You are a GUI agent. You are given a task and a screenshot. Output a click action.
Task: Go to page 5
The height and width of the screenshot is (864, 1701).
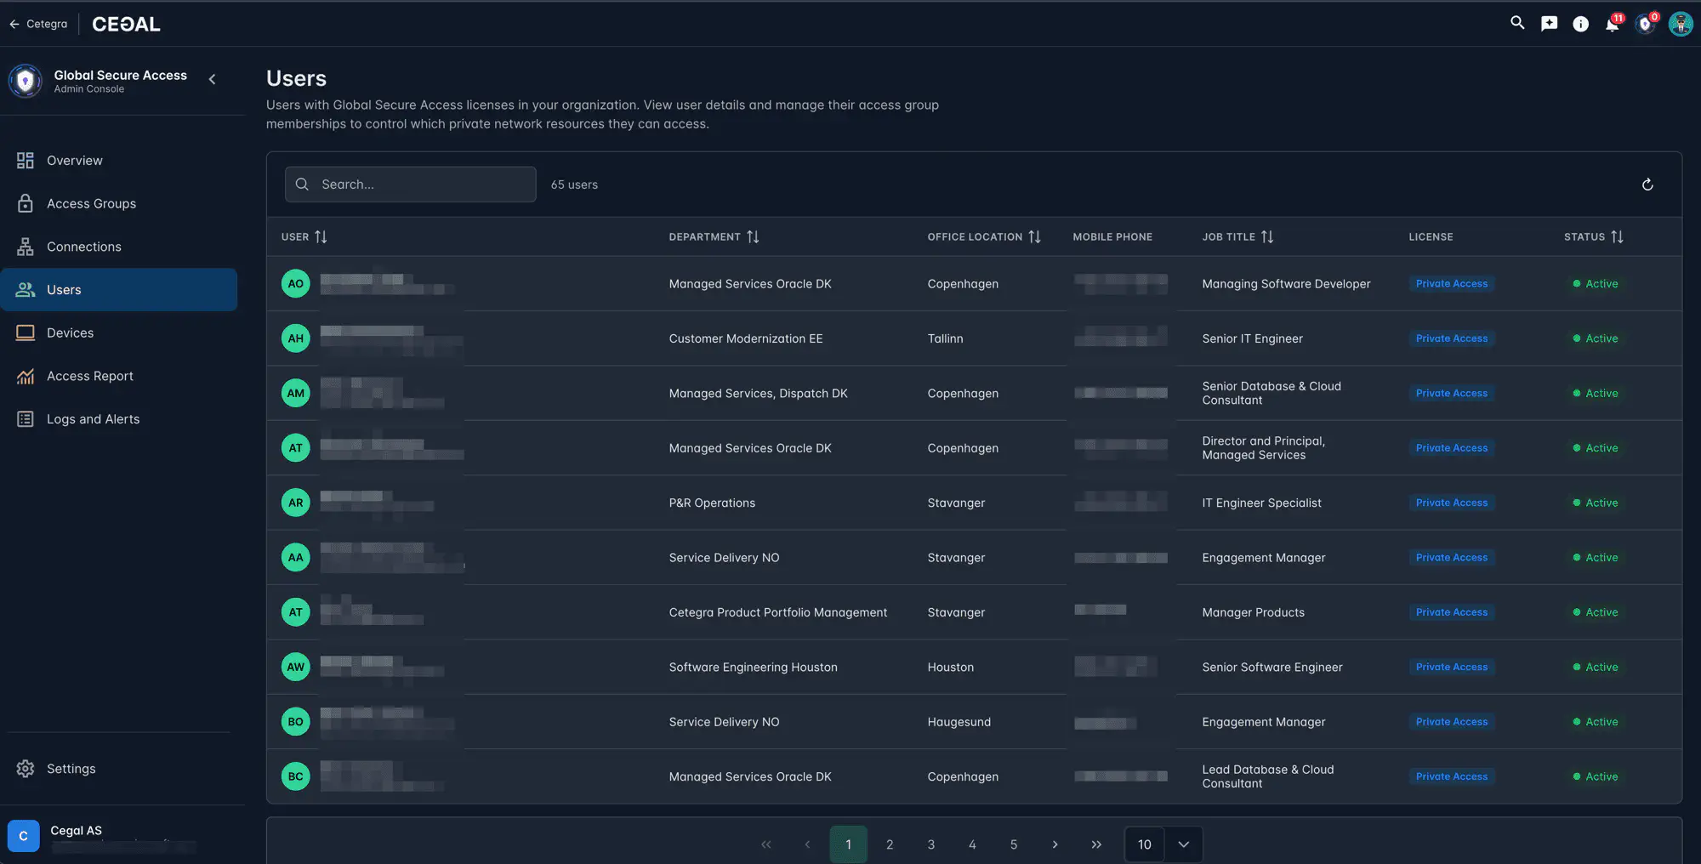[1014, 844]
